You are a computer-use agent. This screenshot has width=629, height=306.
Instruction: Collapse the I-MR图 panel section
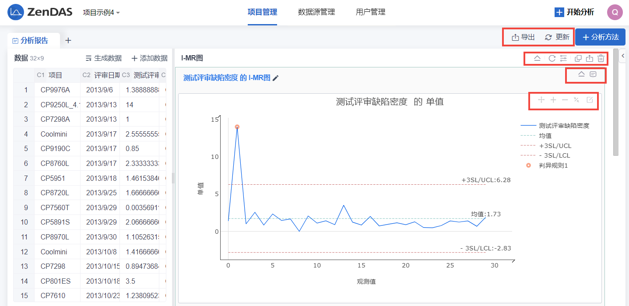(x=537, y=58)
